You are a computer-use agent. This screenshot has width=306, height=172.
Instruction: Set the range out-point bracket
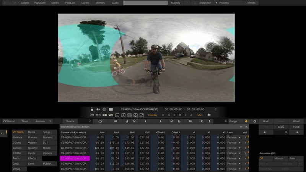click(x=209, y=121)
